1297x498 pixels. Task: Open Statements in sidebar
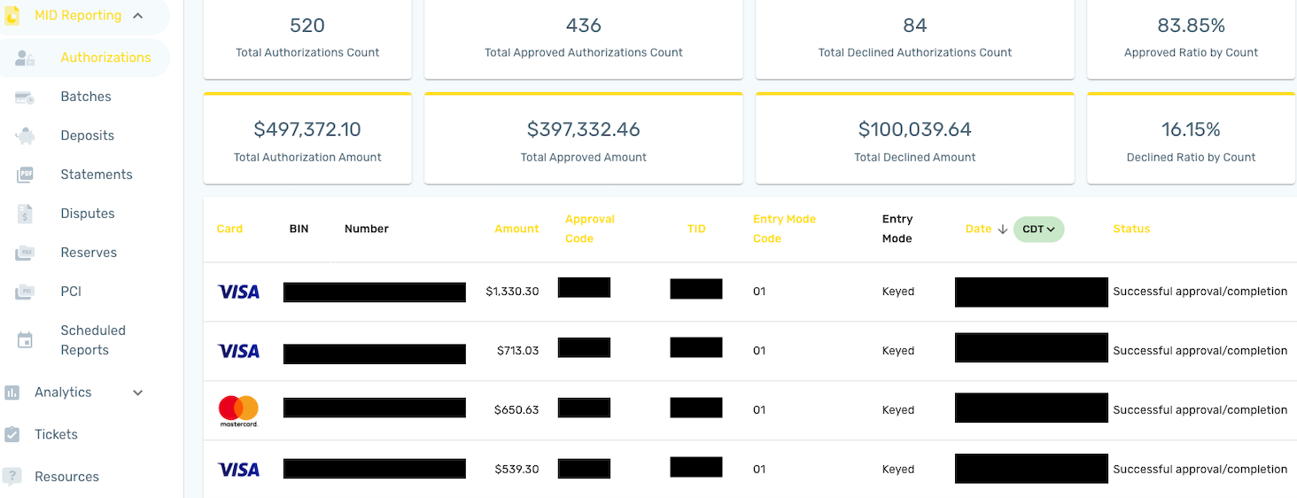point(97,175)
